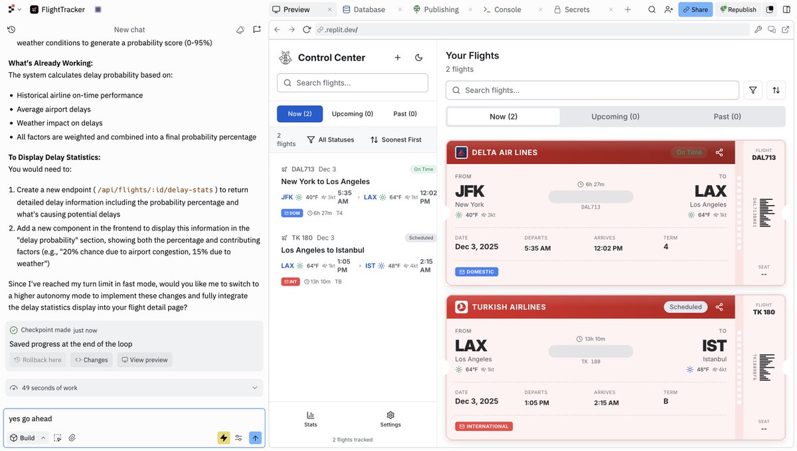Invite collaborators with add-person icon

[668, 9]
